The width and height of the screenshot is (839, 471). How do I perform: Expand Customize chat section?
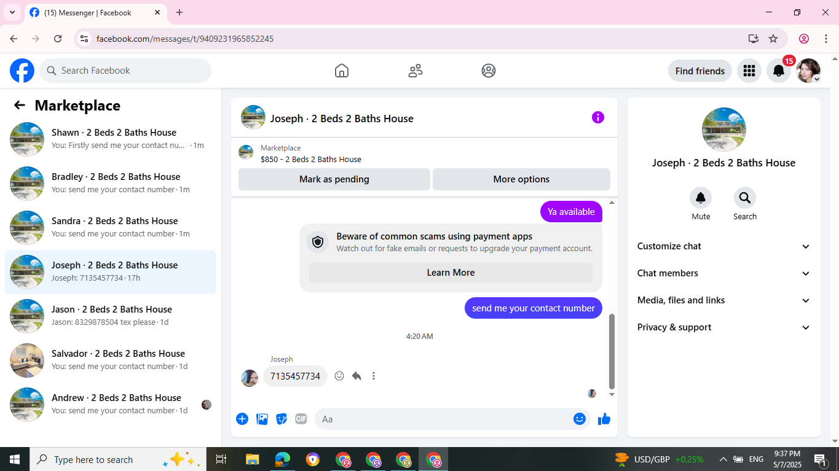[x=723, y=246]
